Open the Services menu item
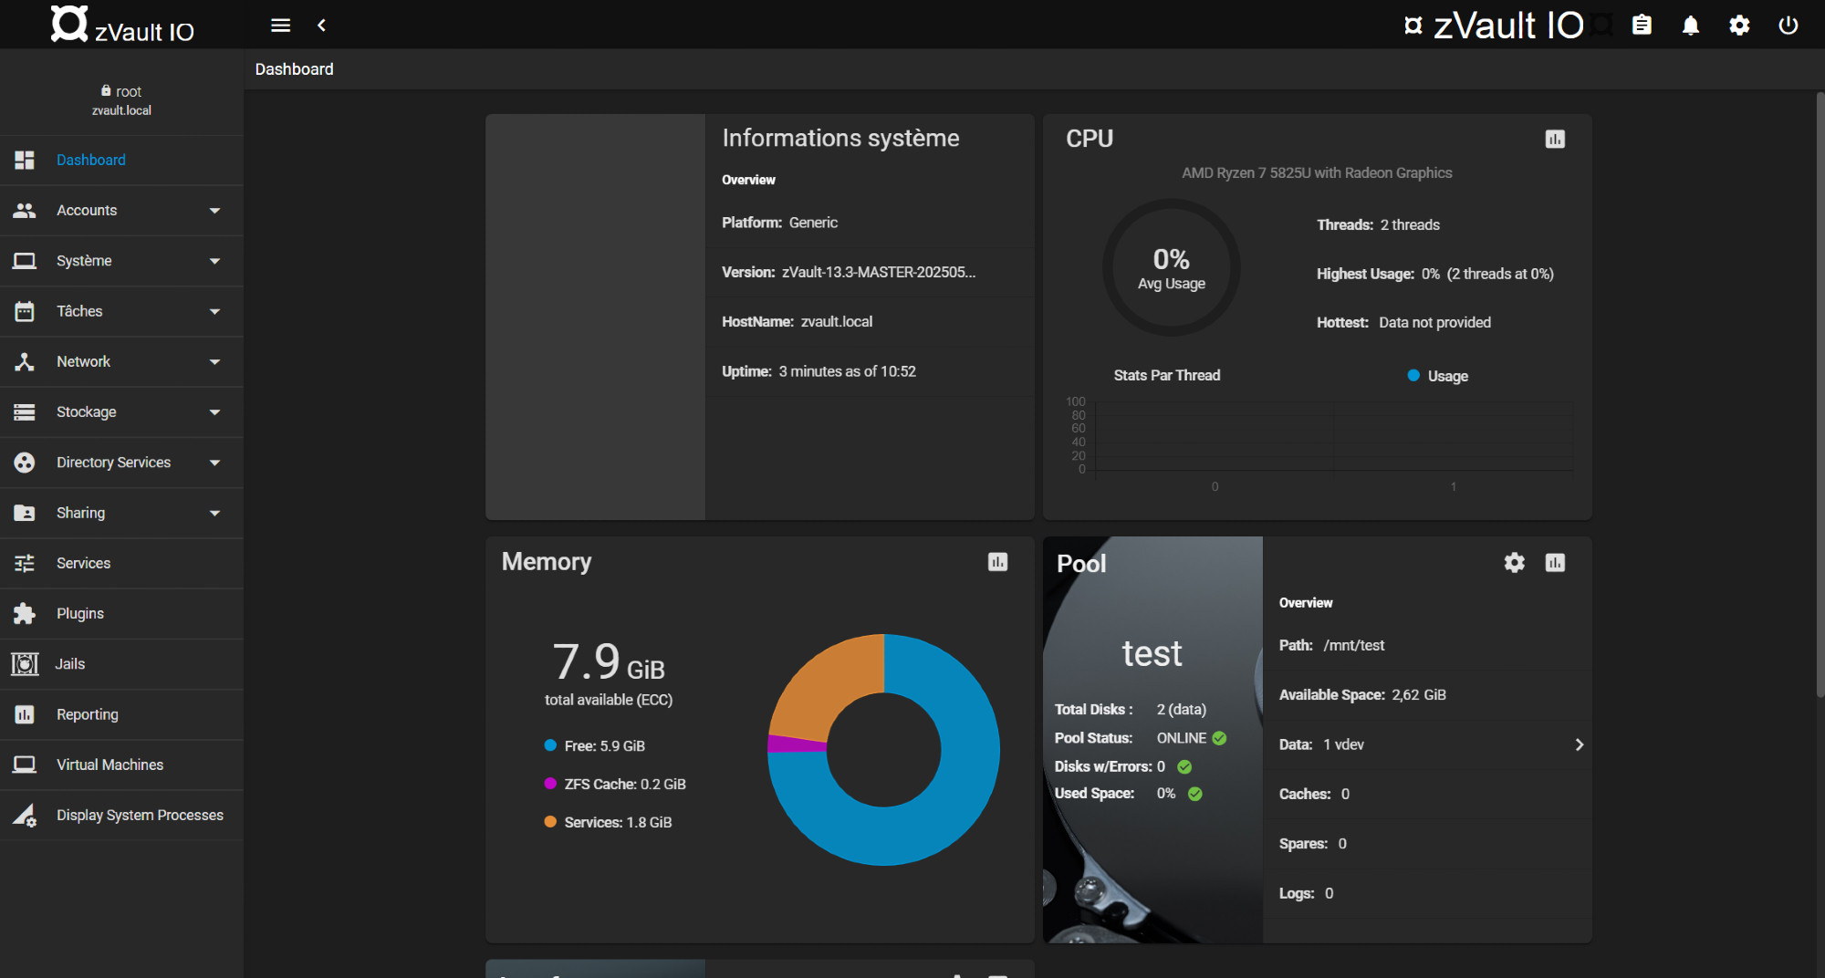Screen dimensions: 1825x978 (121, 564)
